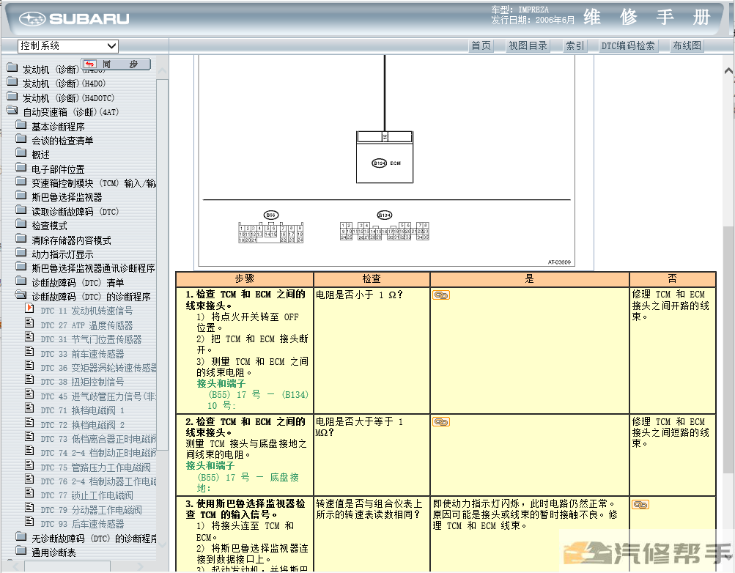The height and width of the screenshot is (573, 735).
Task: Follow link icon in step 1 是 column
Action: [x=441, y=295]
